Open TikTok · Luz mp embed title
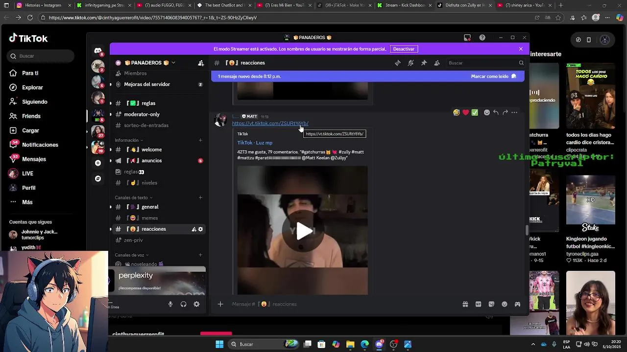The width and height of the screenshot is (627, 352). point(255,143)
